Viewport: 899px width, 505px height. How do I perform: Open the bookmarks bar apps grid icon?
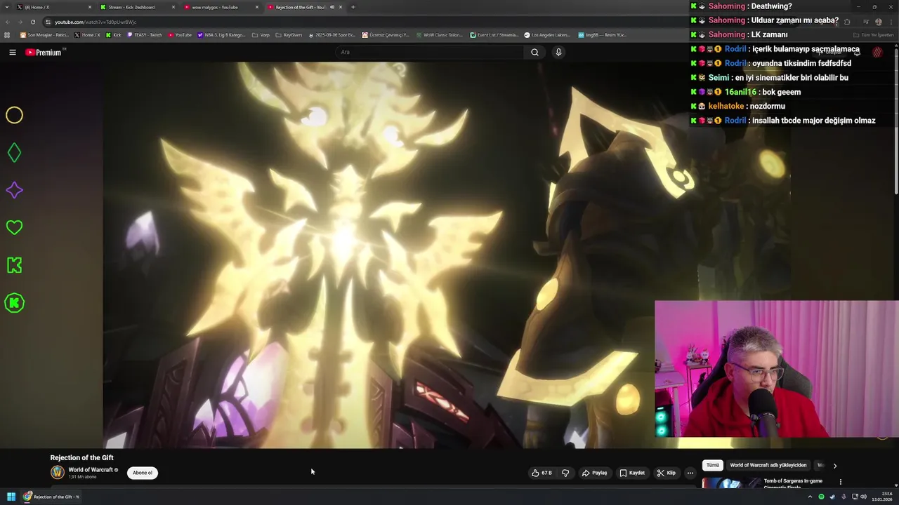click(x=7, y=34)
